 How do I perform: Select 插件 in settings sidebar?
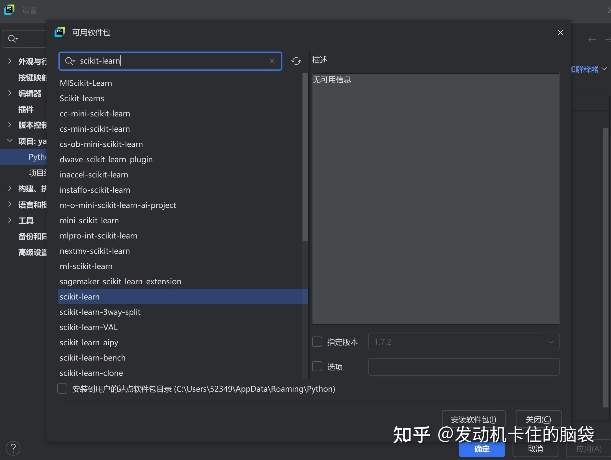(x=26, y=109)
